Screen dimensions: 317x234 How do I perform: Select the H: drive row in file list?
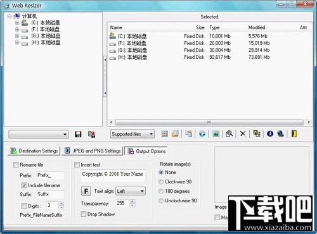click(x=190, y=58)
